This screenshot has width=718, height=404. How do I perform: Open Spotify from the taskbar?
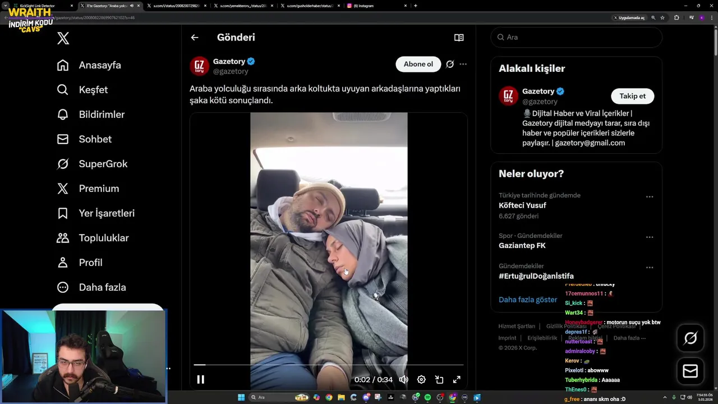pos(427,397)
